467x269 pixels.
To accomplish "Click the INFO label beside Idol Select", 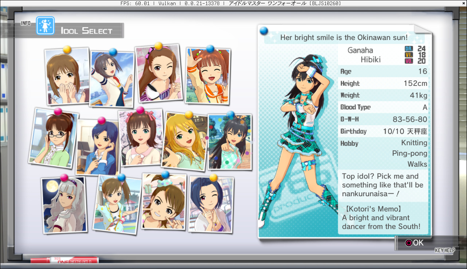I will pos(25,23).
